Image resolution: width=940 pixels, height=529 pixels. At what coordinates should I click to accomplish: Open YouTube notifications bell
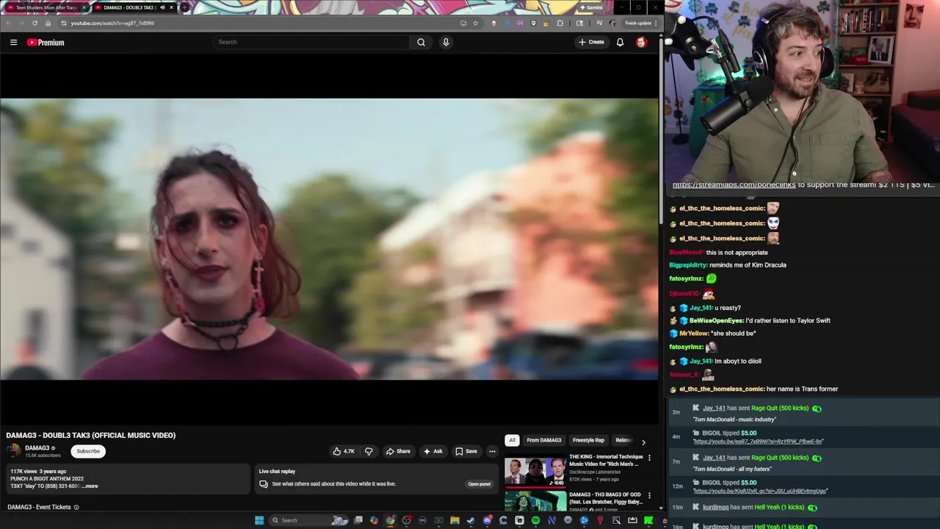point(620,42)
